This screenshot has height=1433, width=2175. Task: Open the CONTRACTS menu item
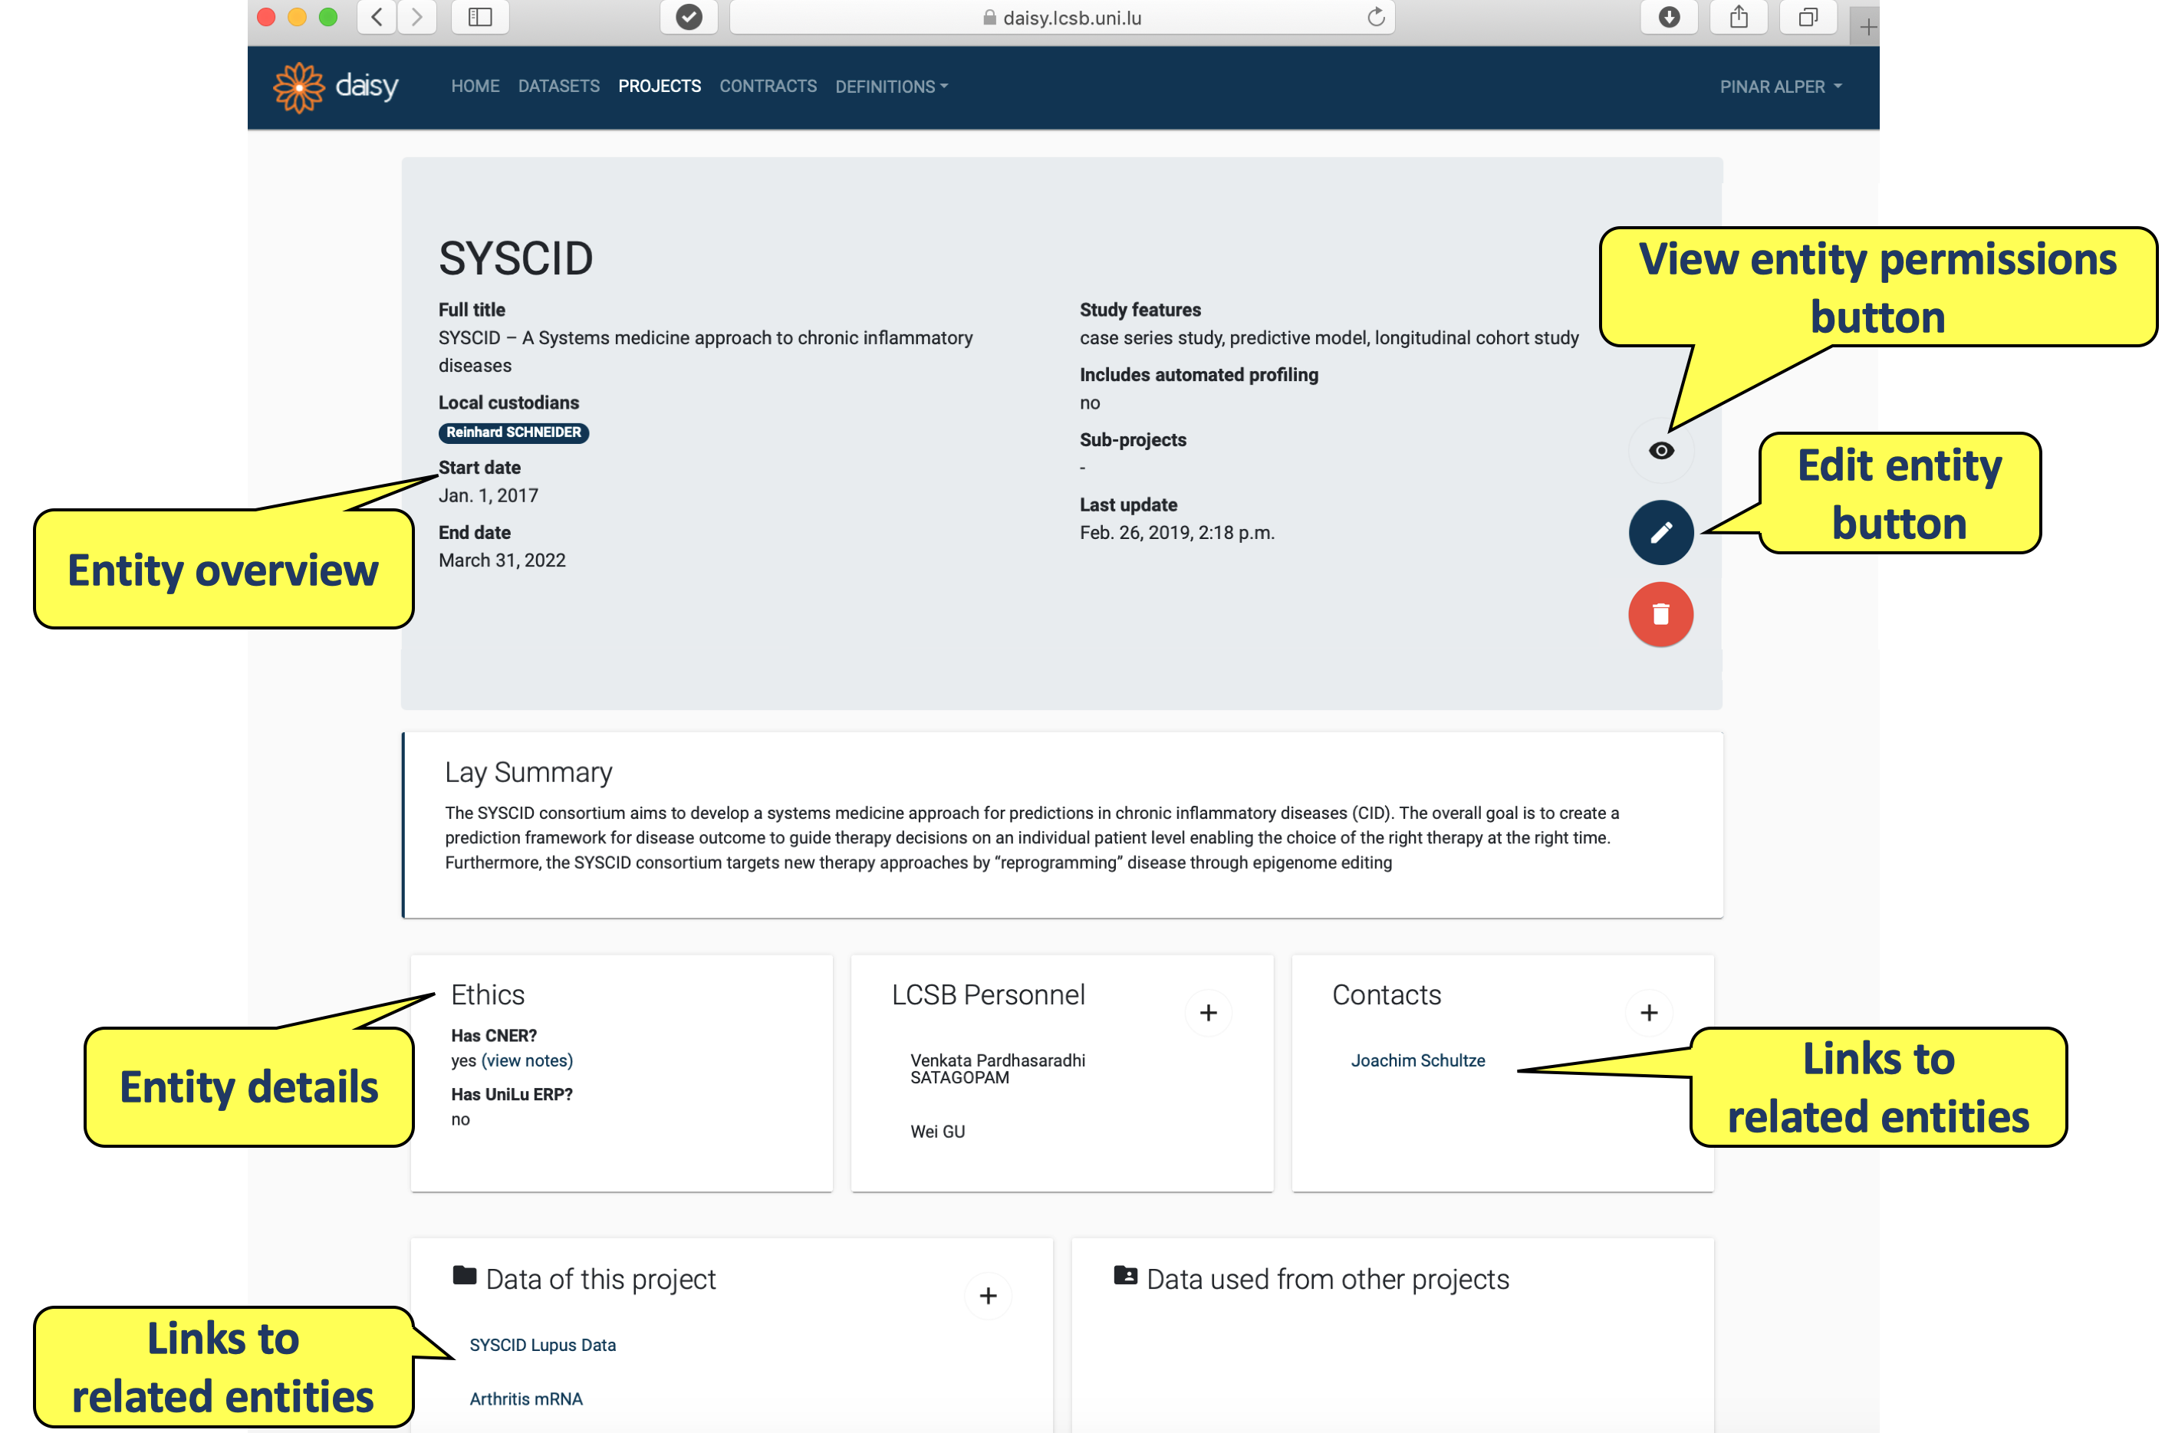(x=768, y=86)
